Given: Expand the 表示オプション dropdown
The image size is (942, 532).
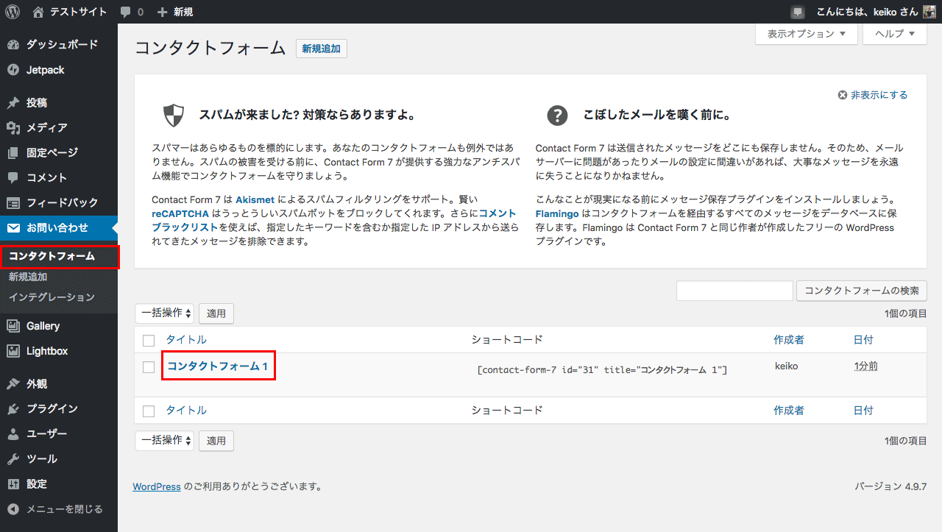Looking at the screenshot, I should click(x=807, y=34).
